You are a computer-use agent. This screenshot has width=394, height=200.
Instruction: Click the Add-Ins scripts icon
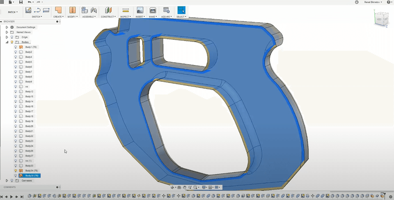tap(166, 10)
